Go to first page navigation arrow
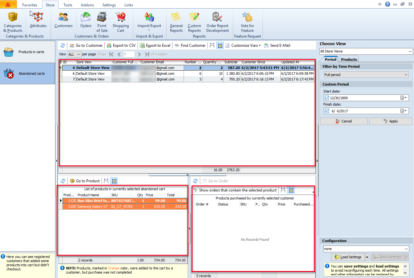This screenshot has height=278, width=414. (x=111, y=54)
